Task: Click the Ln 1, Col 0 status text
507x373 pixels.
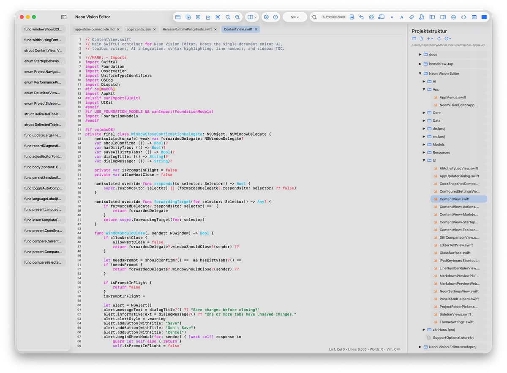Action: click(x=337, y=349)
